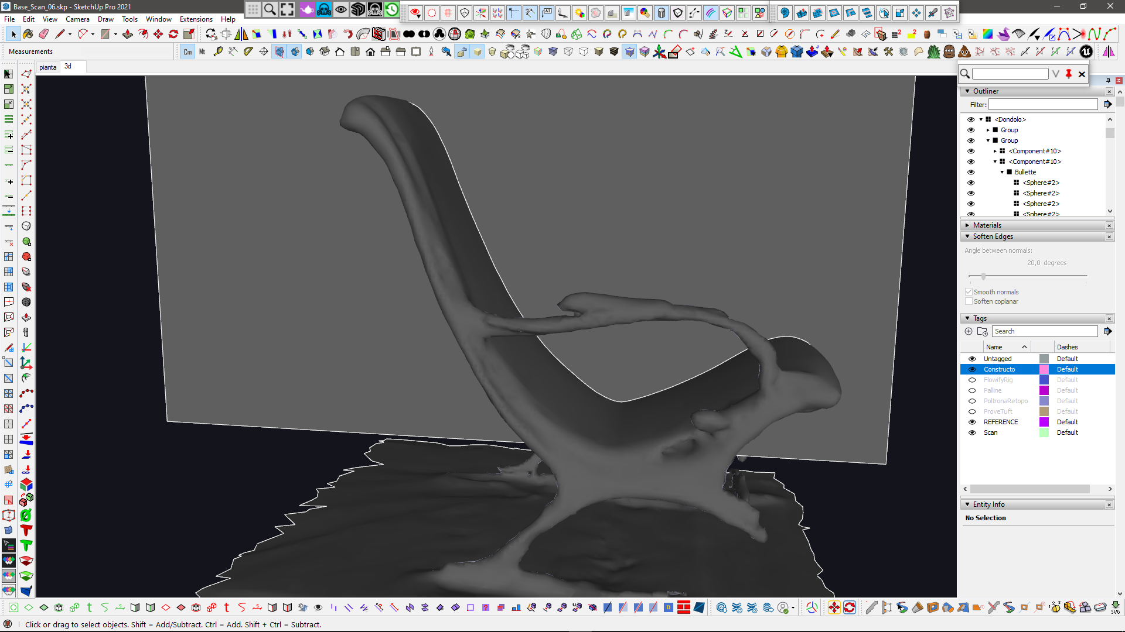The height and width of the screenshot is (632, 1125).
Task: Open the Extensions menu
Action: [196, 19]
